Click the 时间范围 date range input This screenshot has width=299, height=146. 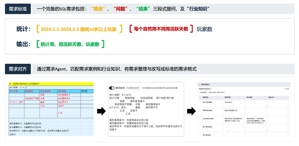248,92
